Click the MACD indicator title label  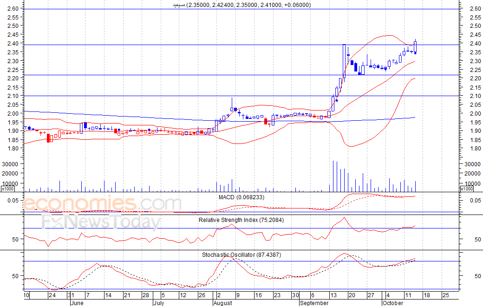pyautogui.click(x=241, y=197)
